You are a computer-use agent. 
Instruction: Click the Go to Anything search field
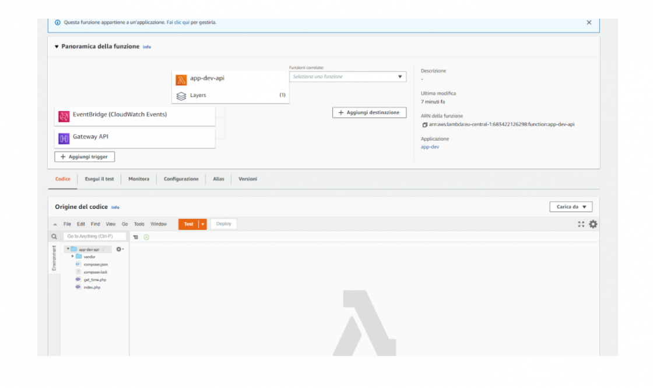point(94,237)
